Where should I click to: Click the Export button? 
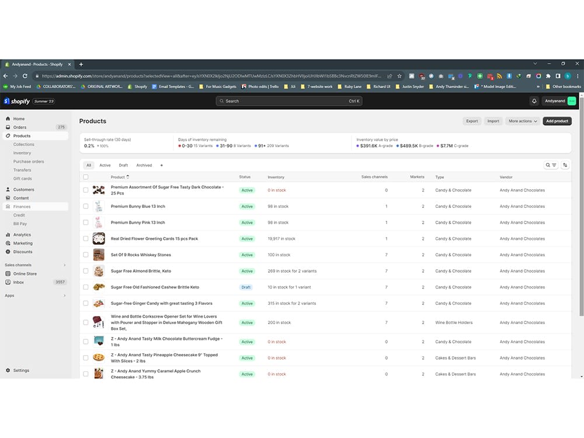(472, 121)
